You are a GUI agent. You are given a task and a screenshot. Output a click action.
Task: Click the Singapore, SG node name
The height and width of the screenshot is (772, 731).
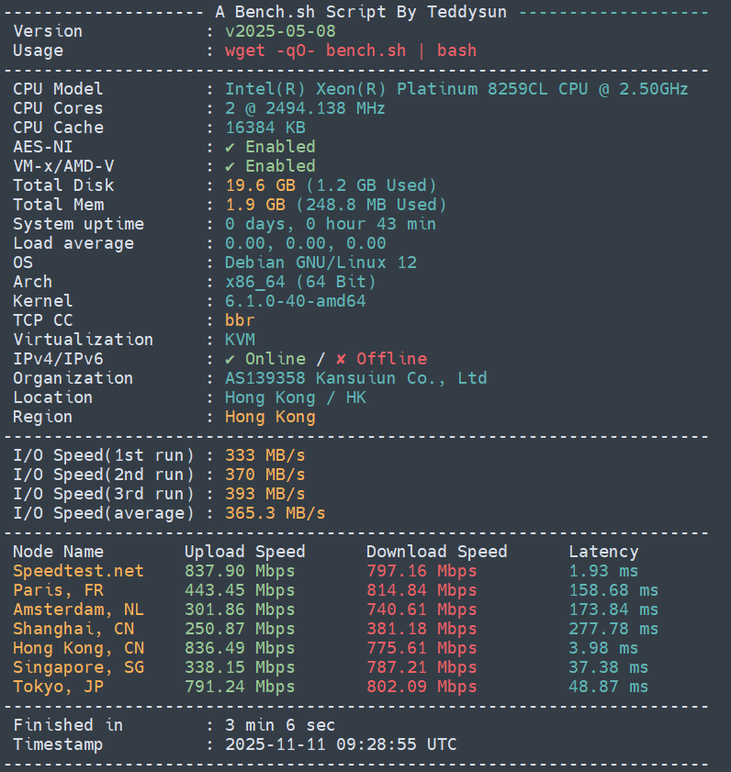78,667
